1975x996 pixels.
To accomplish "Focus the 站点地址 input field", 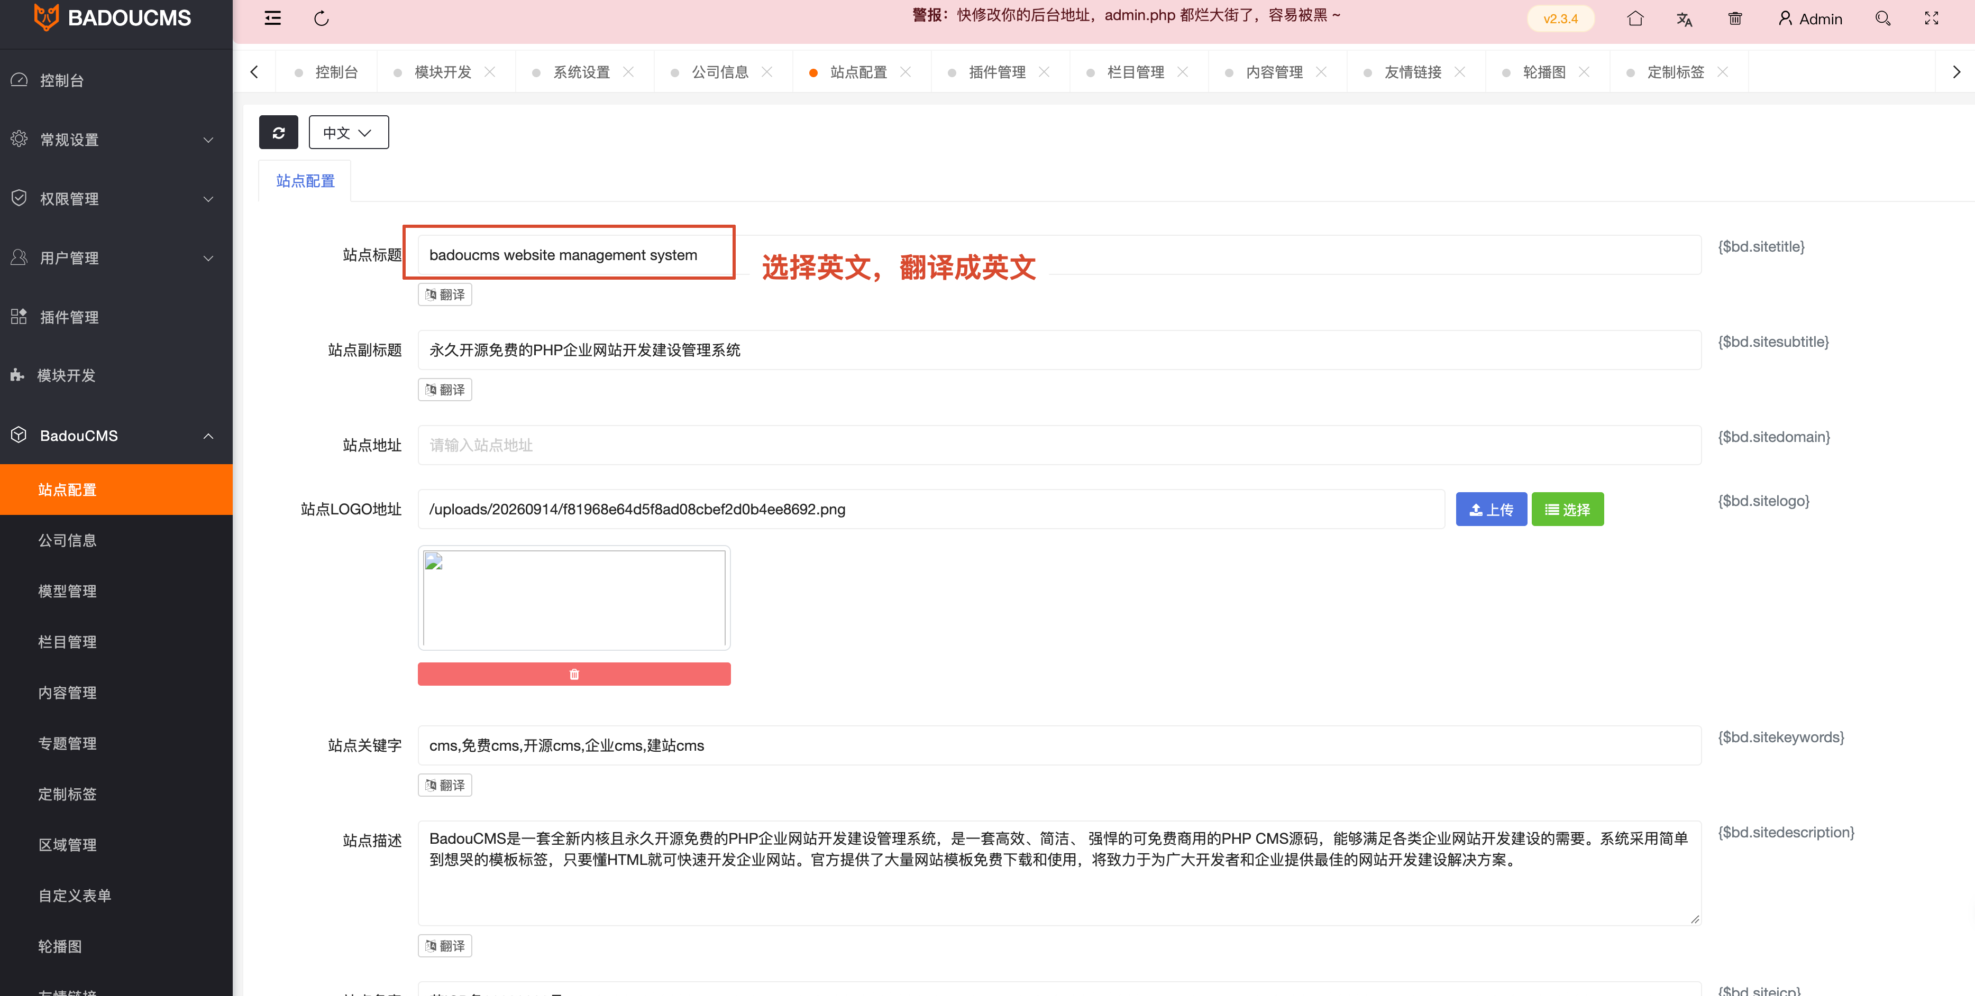I will point(1059,445).
